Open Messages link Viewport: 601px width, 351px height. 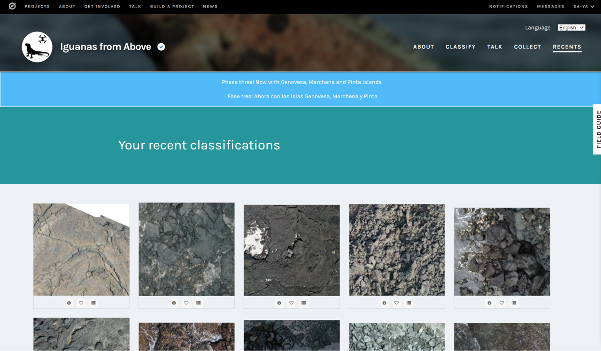(551, 7)
